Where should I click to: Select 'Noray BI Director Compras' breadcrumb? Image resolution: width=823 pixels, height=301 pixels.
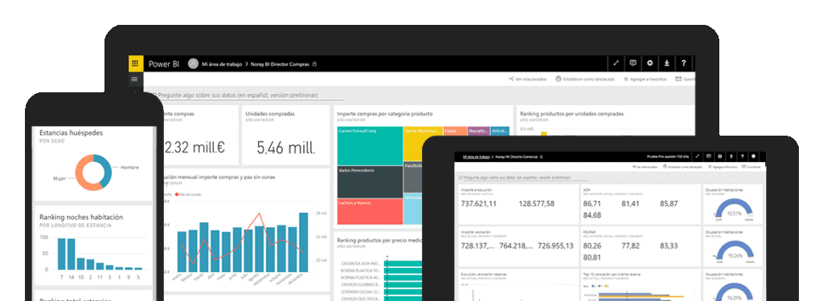click(280, 64)
